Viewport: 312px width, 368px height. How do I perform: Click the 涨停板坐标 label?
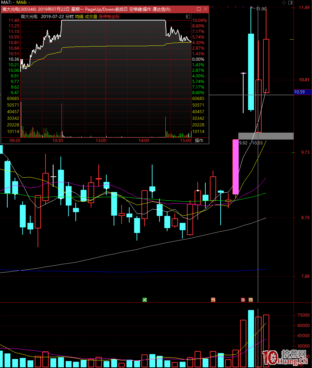tap(109, 16)
